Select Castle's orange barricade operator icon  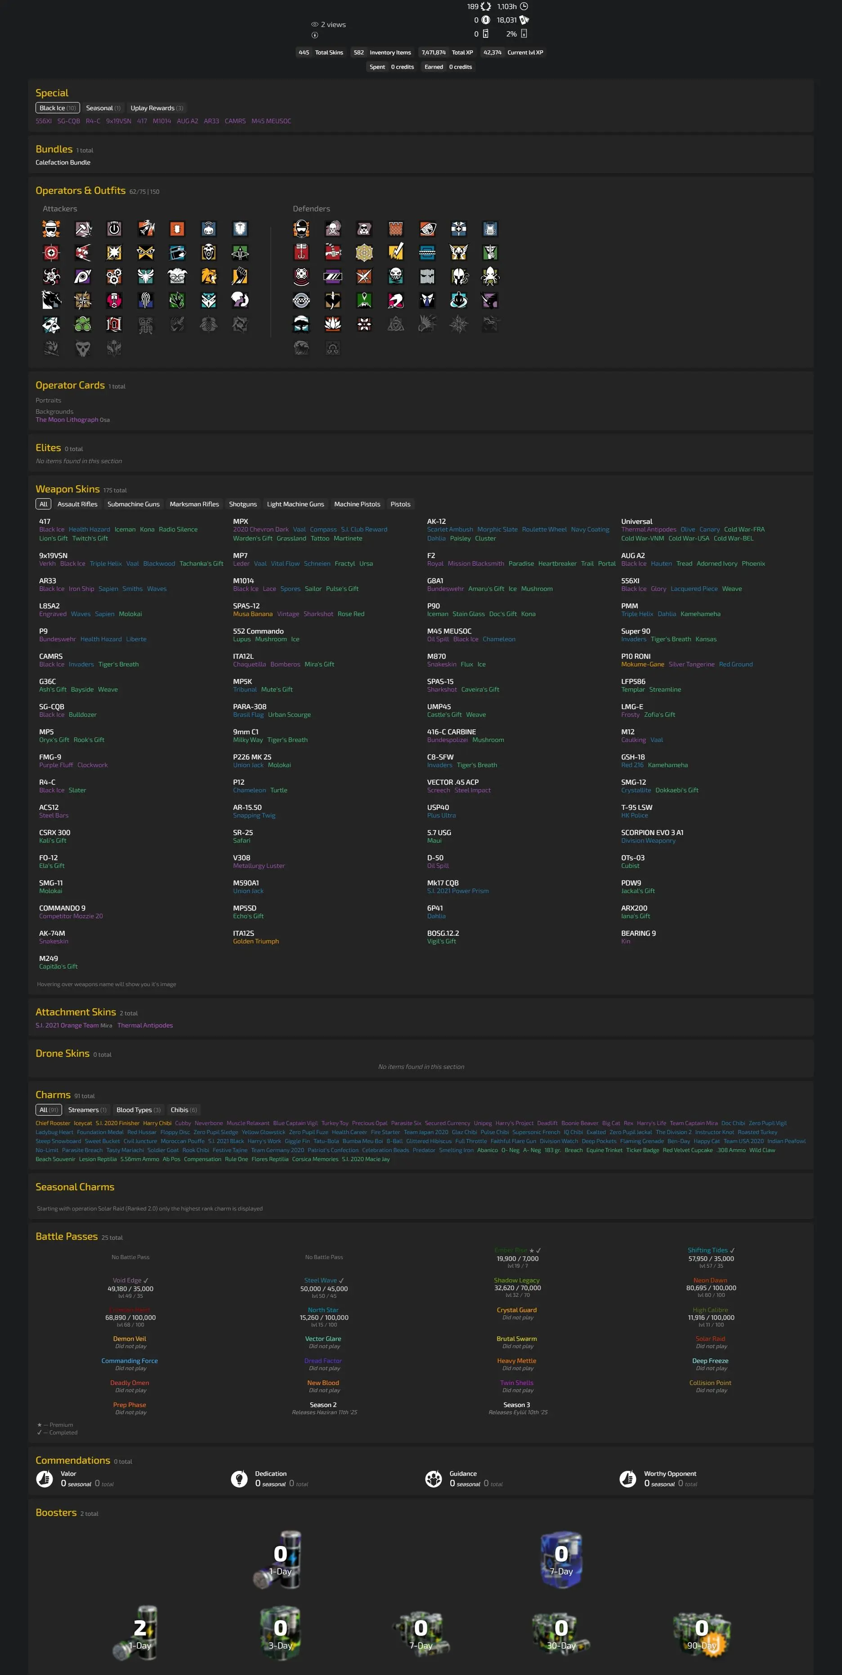(395, 229)
